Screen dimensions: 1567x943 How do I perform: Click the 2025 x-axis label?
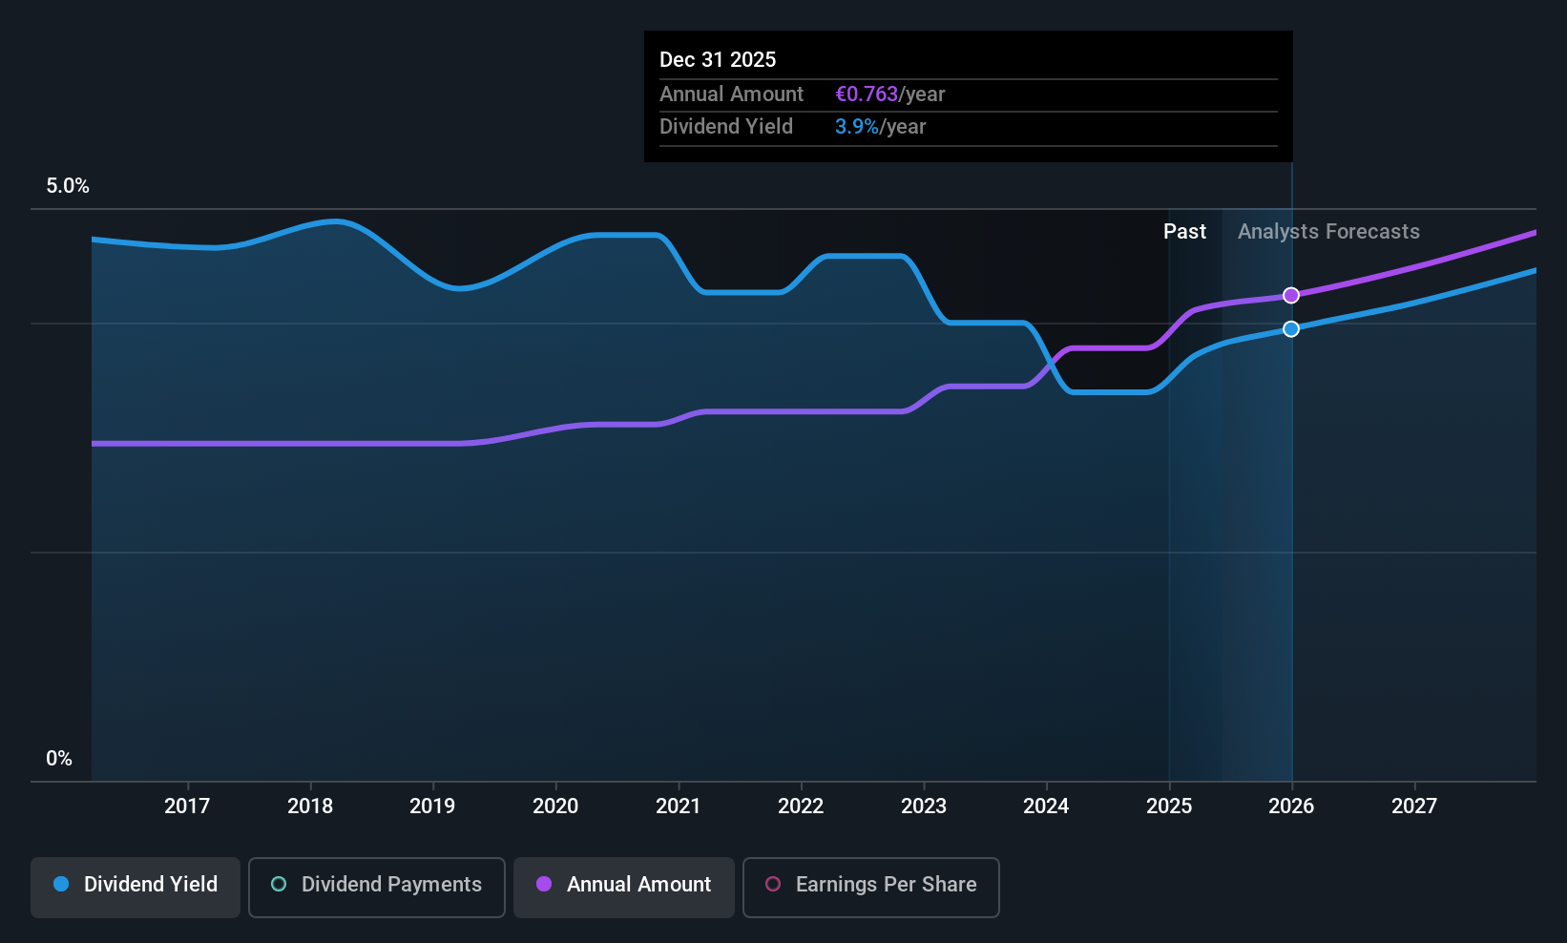point(1169,807)
